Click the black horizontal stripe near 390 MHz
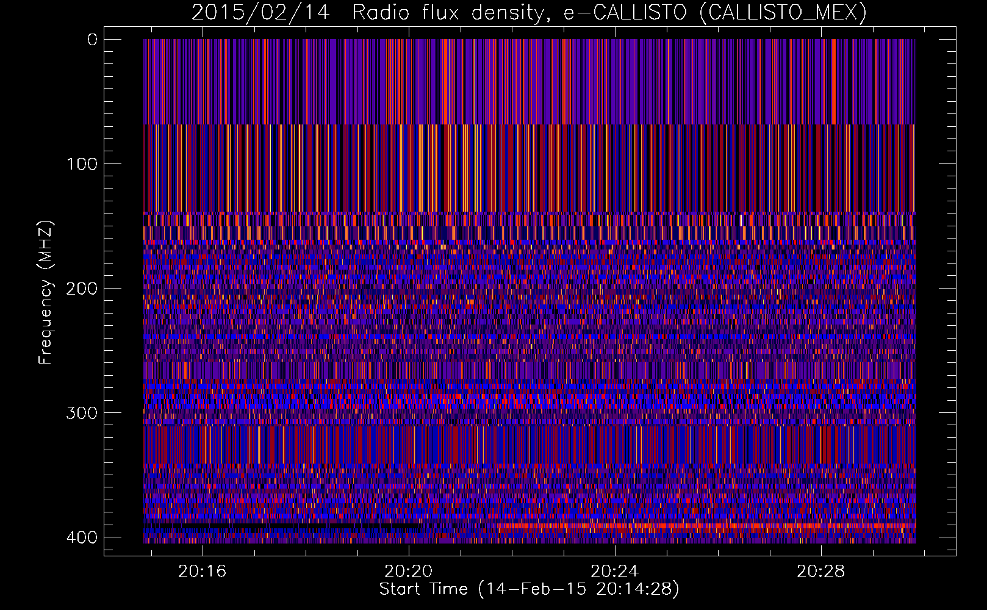The image size is (987, 610). coord(283,525)
